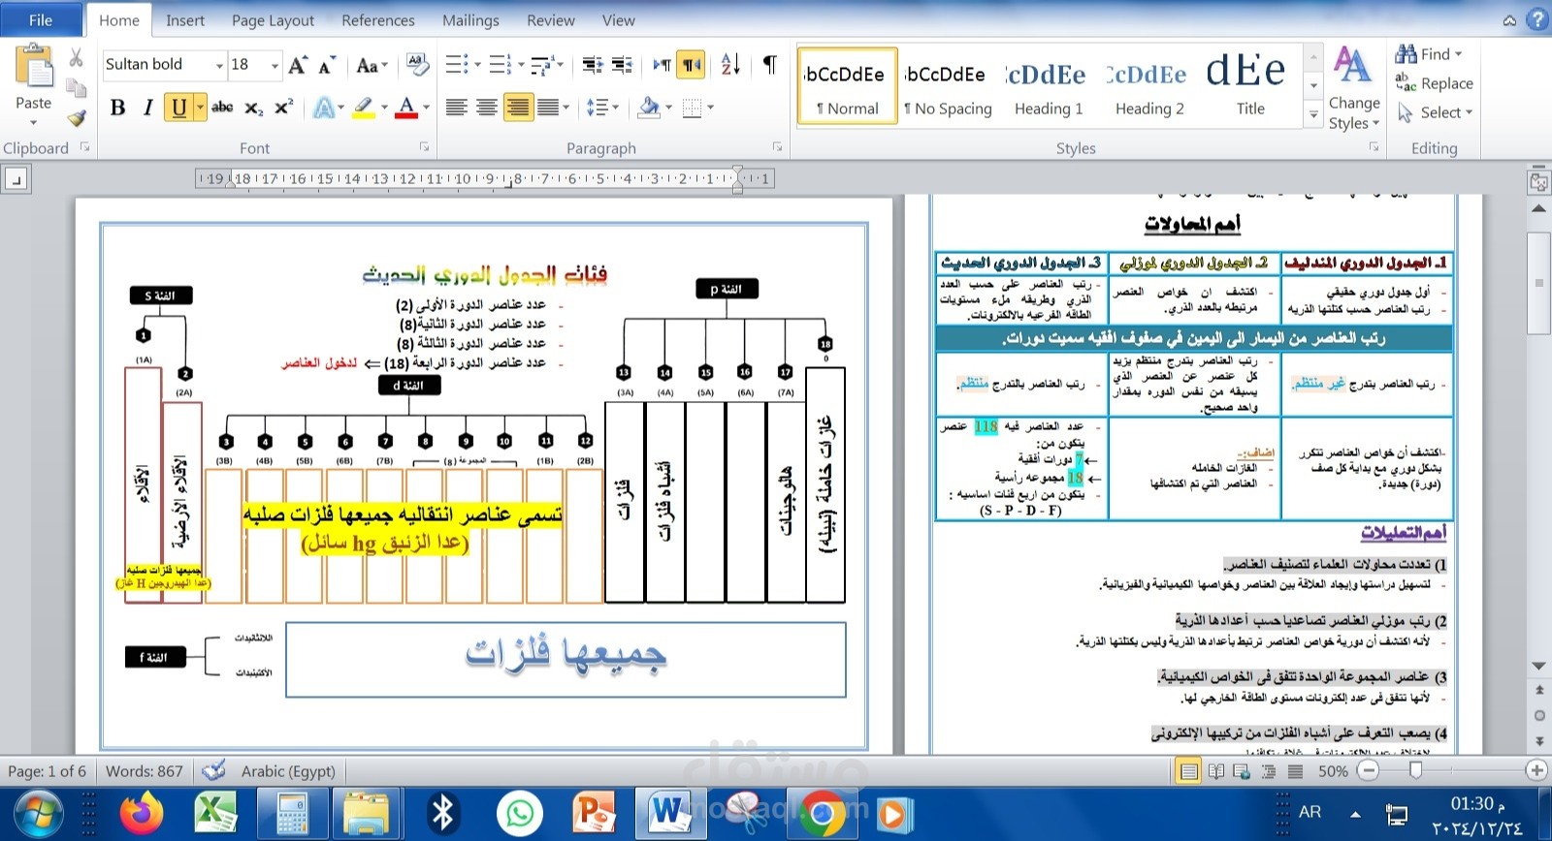Screen dimensions: 1552x841
Task: Click the Clear Formatting icon
Action: [417, 65]
